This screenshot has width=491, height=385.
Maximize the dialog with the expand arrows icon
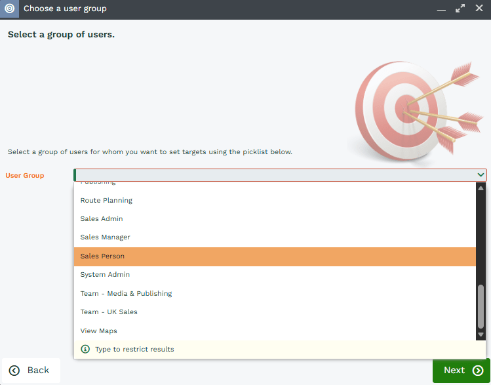tap(460, 9)
